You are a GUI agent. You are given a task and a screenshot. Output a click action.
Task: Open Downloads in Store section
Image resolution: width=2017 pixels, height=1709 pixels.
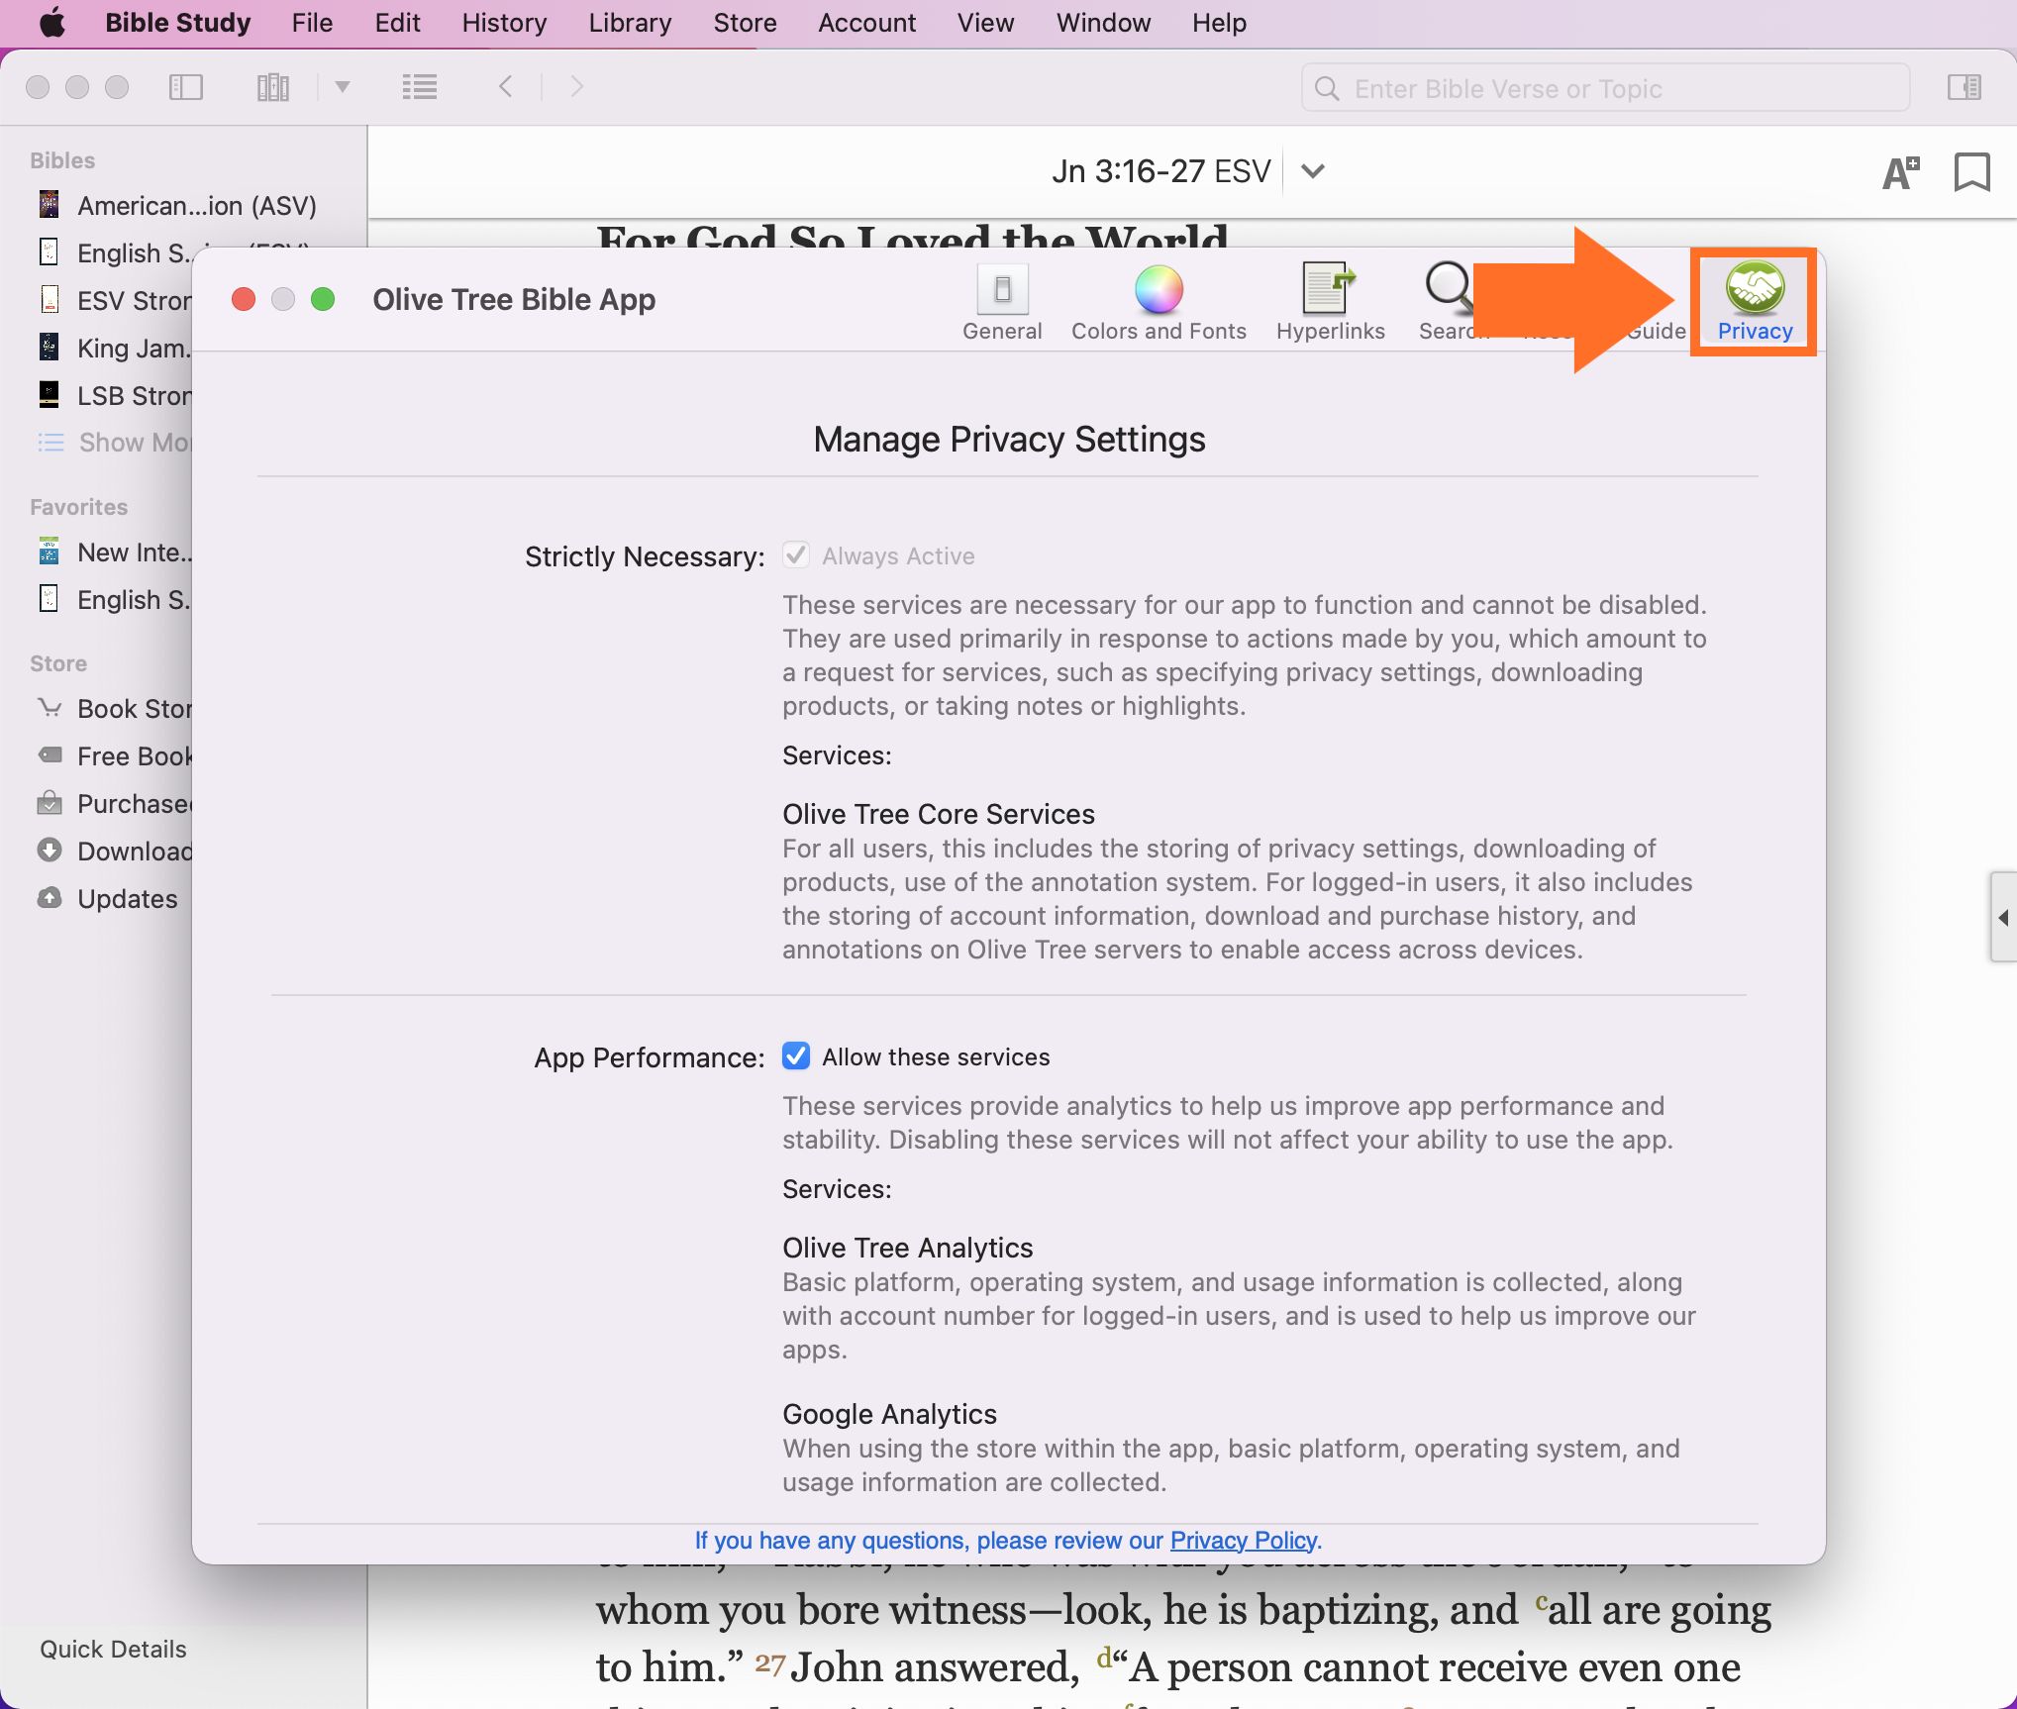point(115,851)
